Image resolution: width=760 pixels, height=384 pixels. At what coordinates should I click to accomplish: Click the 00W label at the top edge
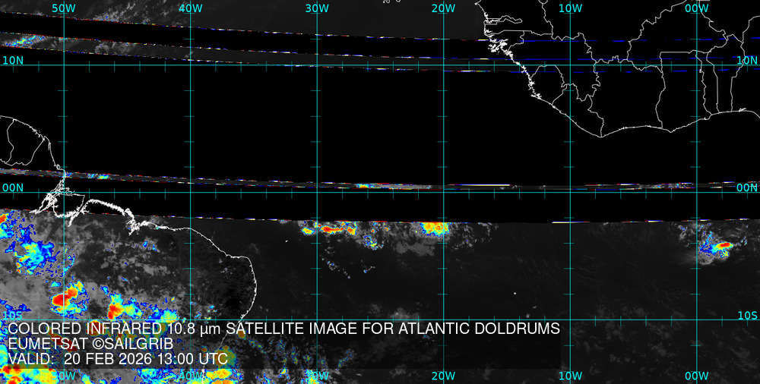click(x=696, y=8)
